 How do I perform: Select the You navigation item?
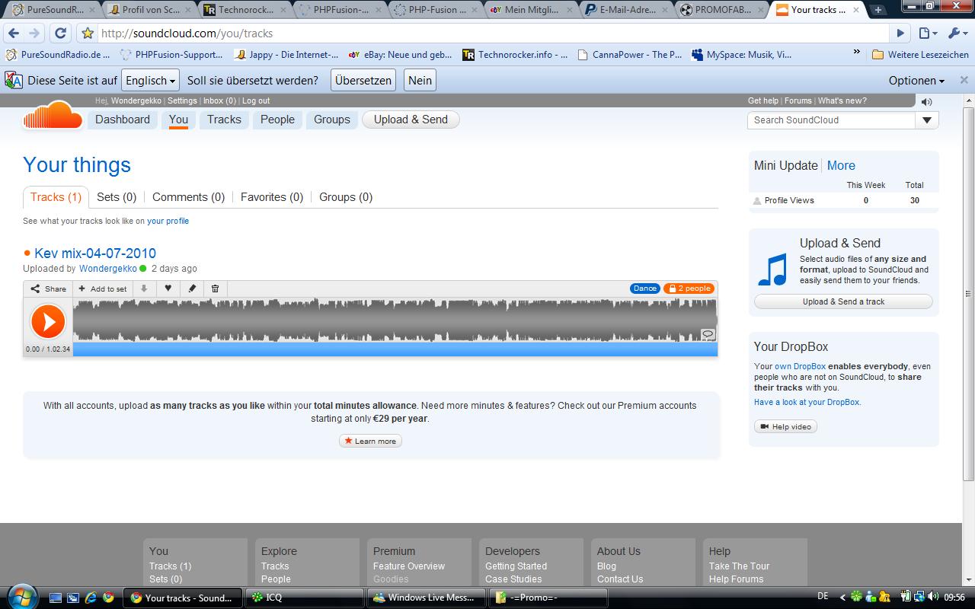178,120
